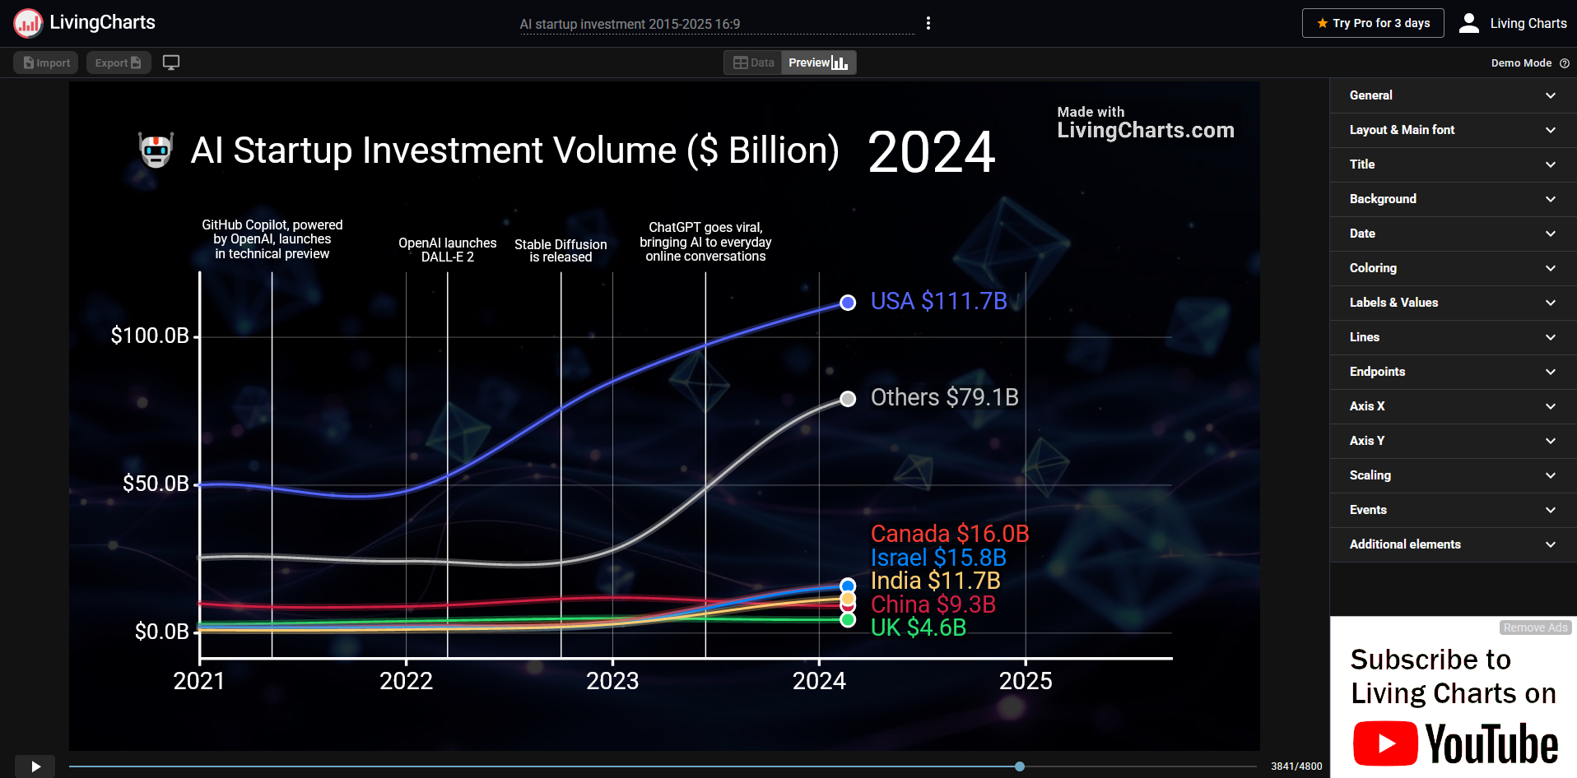Edit the project name field
Screen dimensions: 1577x778
click(x=716, y=24)
